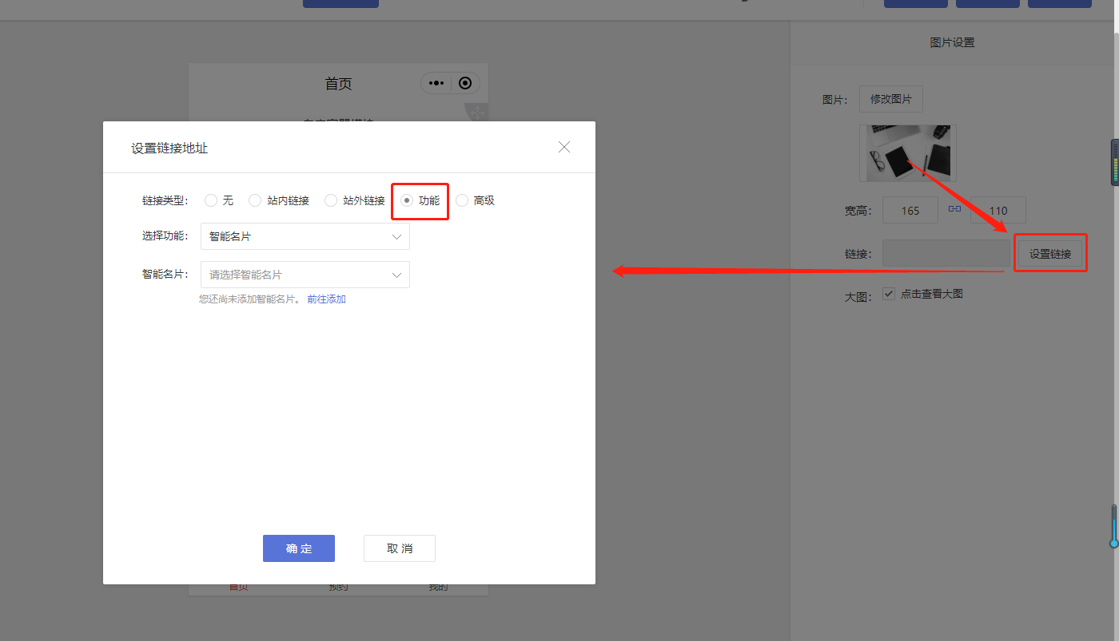Open the 设置链接 button
The image size is (1119, 641).
click(x=1050, y=254)
